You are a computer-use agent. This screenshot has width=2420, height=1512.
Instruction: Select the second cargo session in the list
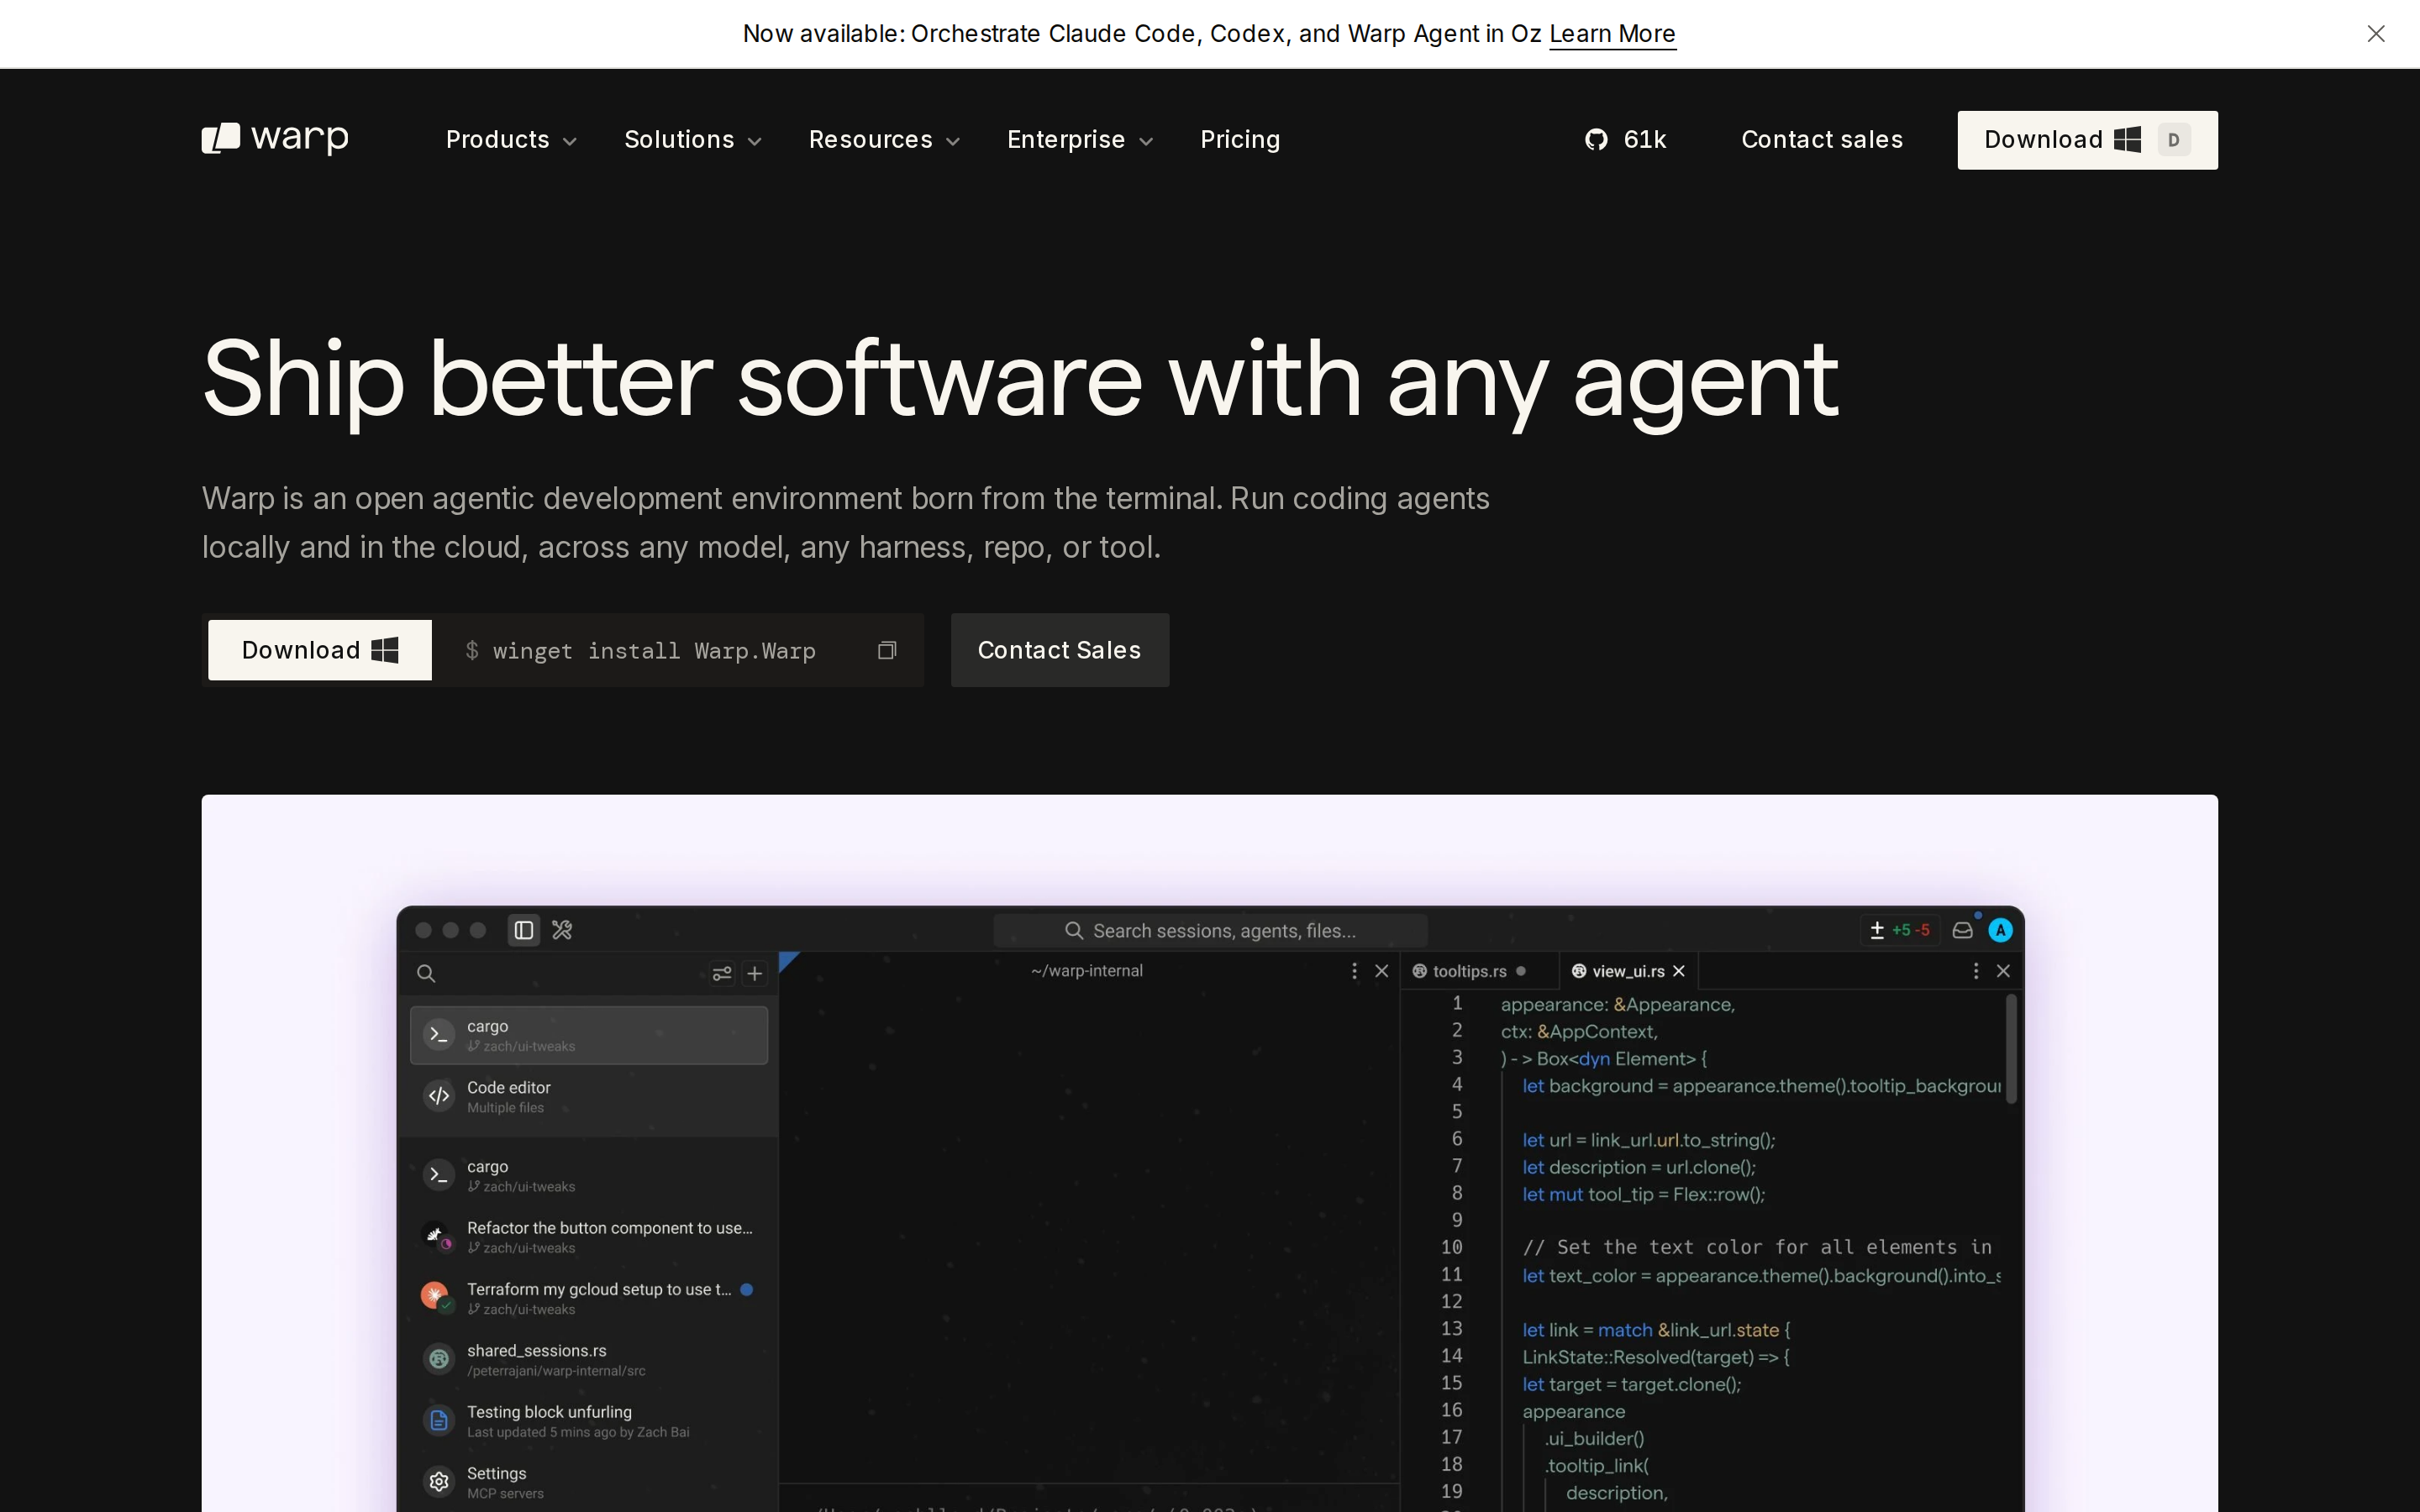pyautogui.click(x=589, y=1176)
